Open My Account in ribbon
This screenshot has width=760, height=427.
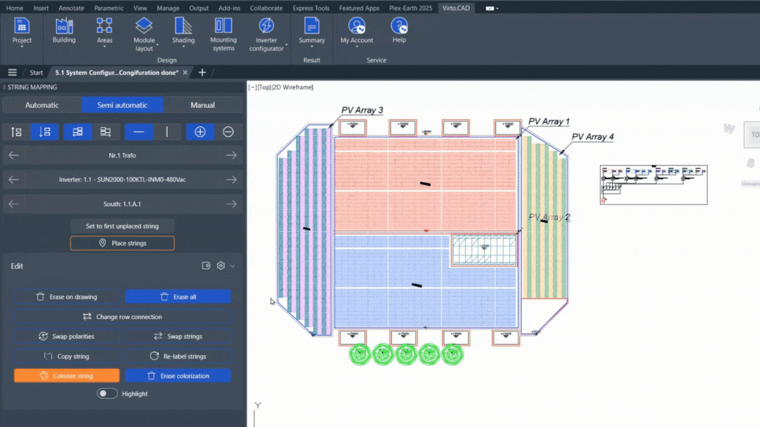tap(357, 32)
